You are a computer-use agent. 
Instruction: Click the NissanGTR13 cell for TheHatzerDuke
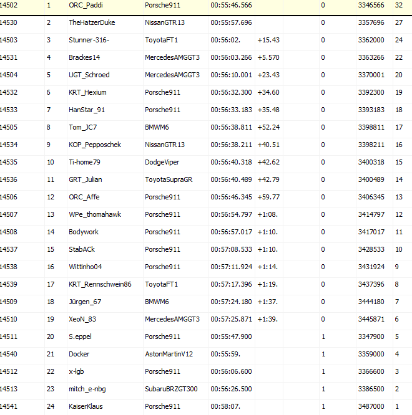(x=165, y=22)
